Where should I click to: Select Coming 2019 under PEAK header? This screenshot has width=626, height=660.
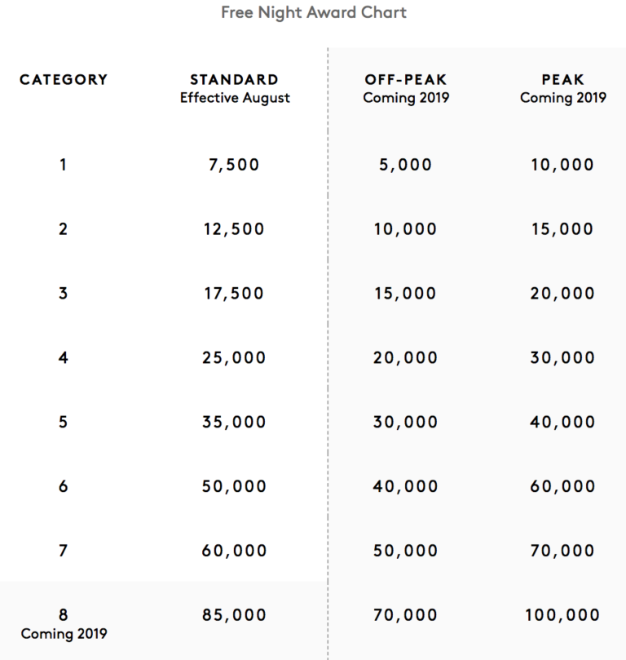click(x=562, y=98)
